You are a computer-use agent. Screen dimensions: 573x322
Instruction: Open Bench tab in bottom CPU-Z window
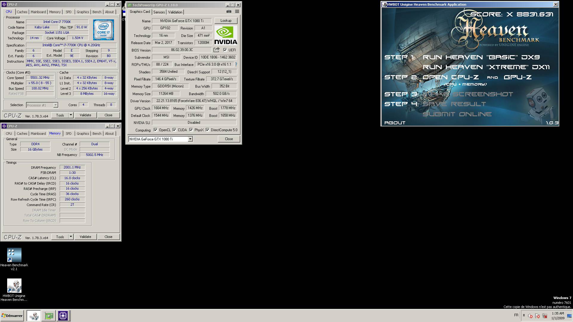97,134
